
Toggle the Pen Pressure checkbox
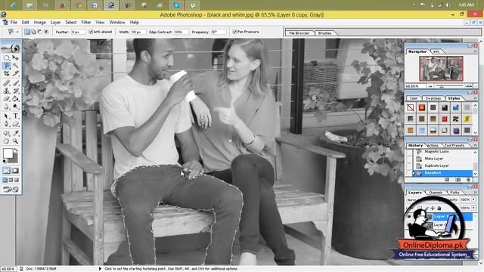[x=235, y=32]
